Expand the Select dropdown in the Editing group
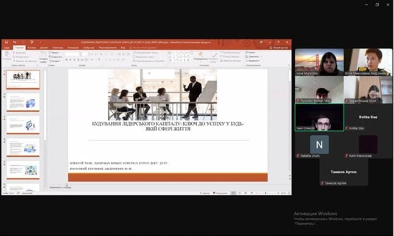Screen dimensions: 394x236 (x=253, y=61)
